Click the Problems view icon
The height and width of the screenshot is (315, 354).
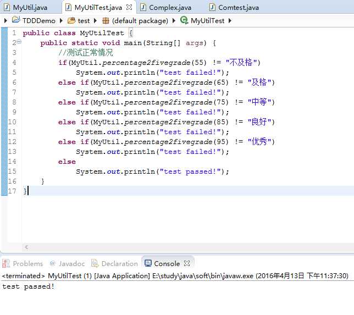pyautogui.click(x=6, y=263)
